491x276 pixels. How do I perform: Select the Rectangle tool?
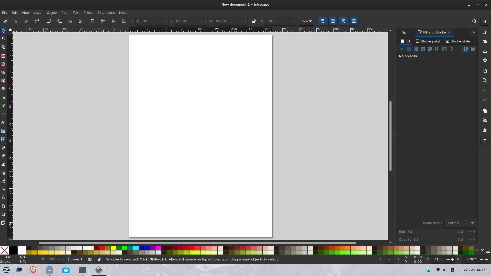[3, 56]
